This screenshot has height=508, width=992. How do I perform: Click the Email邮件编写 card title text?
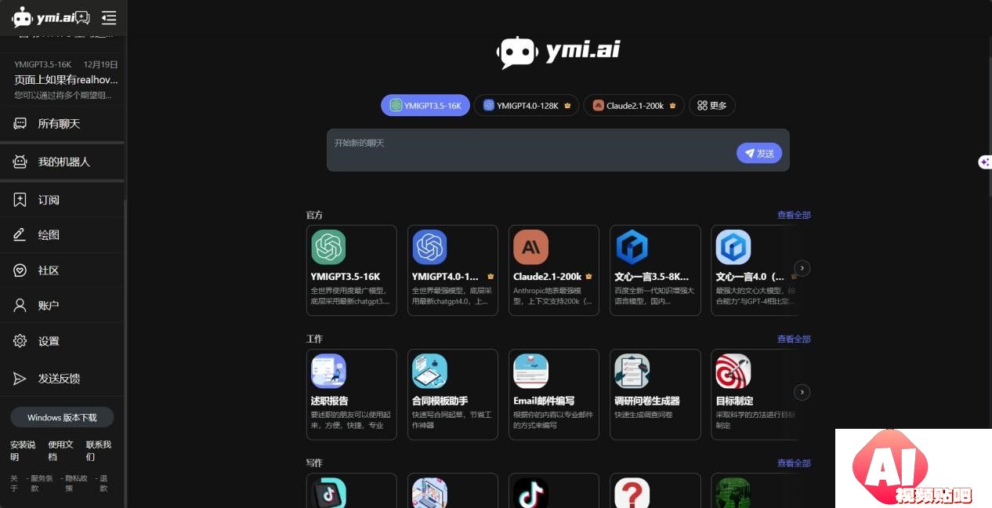(544, 401)
